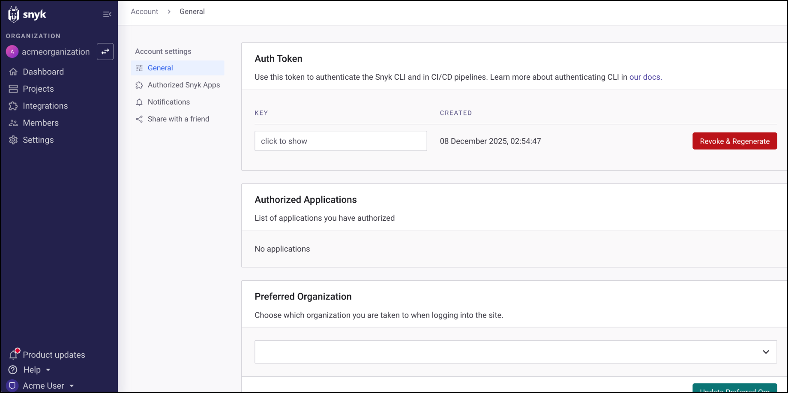Screen dimensions: 788x393
Task: Click the switch organization arrows icon
Action: 105,51
